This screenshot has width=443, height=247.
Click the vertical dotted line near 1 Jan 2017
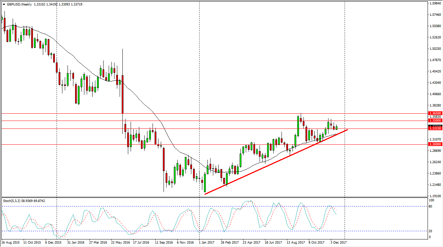point(199,103)
